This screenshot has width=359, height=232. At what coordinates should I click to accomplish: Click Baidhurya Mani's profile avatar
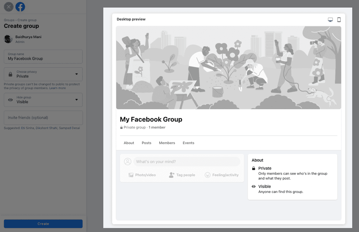point(8,39)
